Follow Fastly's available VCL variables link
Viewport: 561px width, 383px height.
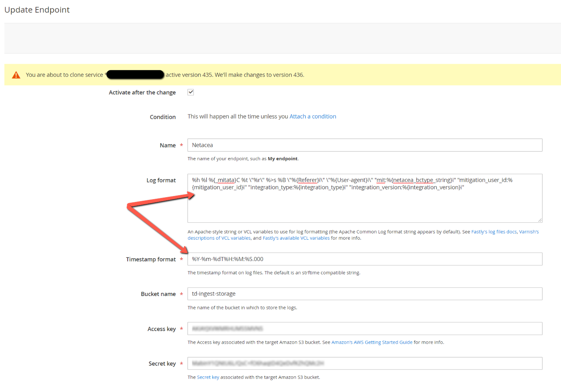coord(296,238)
